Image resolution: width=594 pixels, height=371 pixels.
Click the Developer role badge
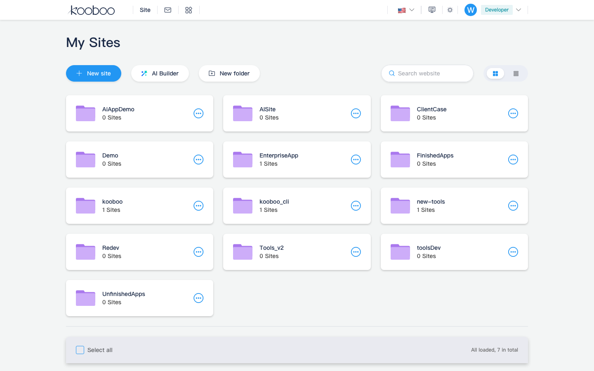point(497,10)
